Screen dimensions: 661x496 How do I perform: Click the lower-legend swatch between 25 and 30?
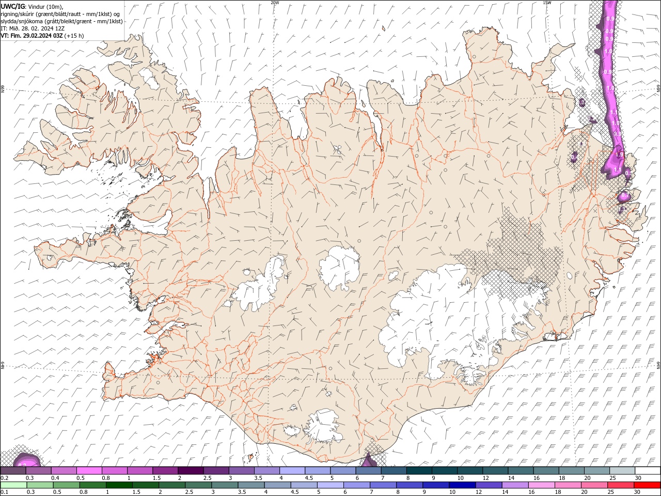point(620,485)
